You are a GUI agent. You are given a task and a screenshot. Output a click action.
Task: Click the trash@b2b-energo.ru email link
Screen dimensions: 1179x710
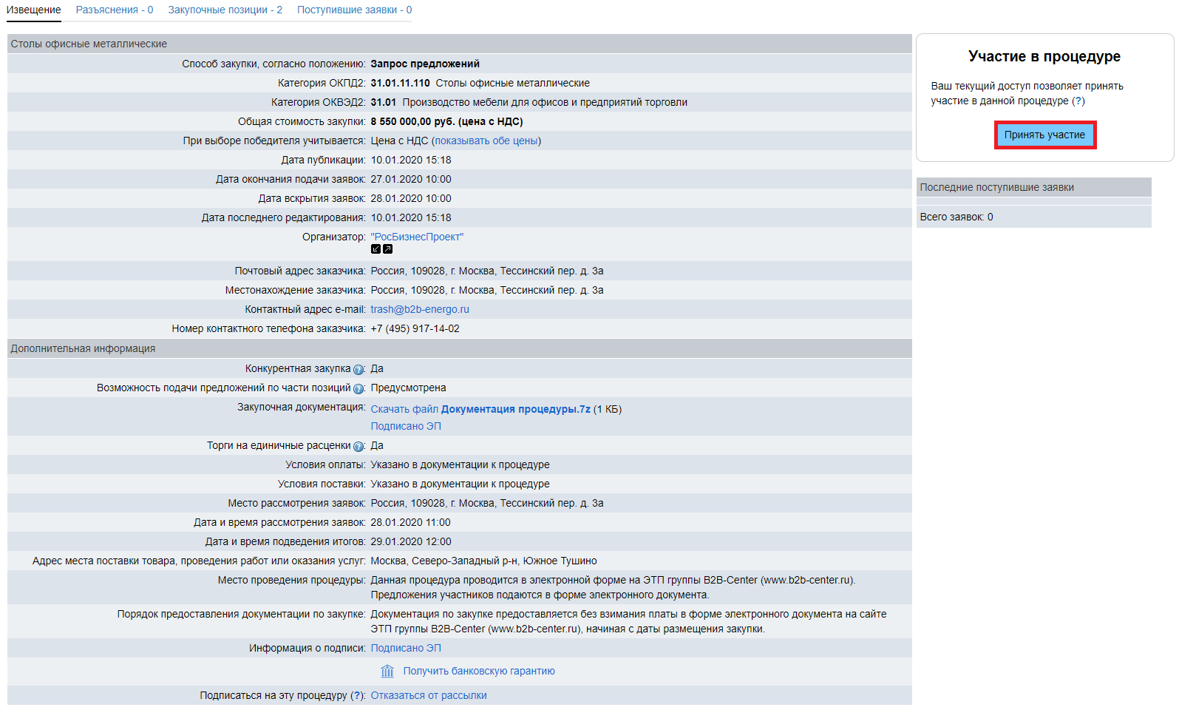click(420, 310)
